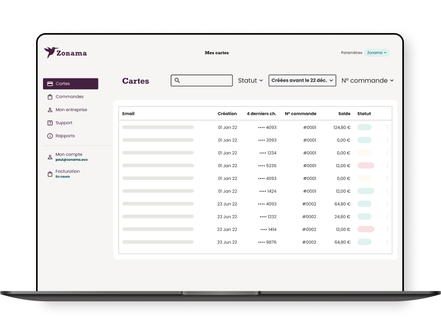Click the Commandes bag icon
441x318 pixels.
[49, 97]
